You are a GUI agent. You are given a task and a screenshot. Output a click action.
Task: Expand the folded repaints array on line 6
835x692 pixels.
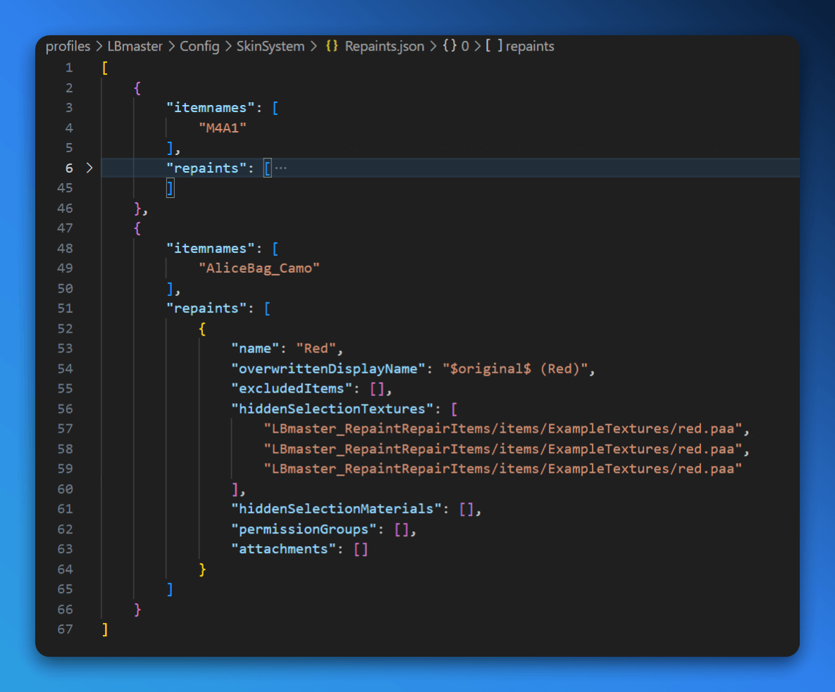point(89,168)
